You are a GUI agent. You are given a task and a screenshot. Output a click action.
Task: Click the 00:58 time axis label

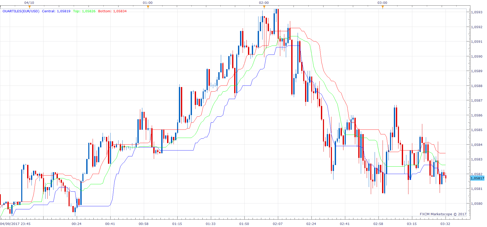click(x=144, y=224)
